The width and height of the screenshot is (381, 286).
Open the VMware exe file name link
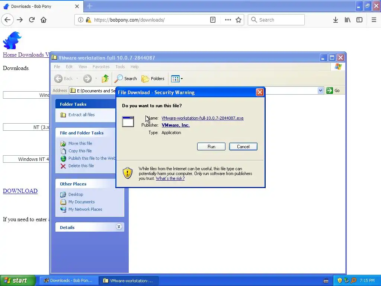[x=202, y=118]
